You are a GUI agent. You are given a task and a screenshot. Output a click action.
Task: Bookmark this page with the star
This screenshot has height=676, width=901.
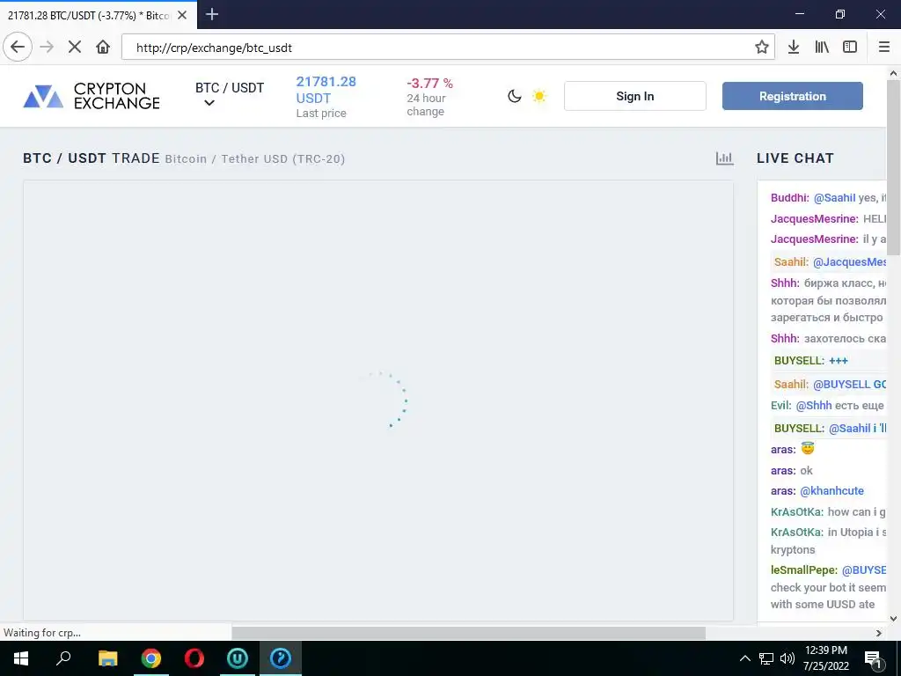[761, 48]
